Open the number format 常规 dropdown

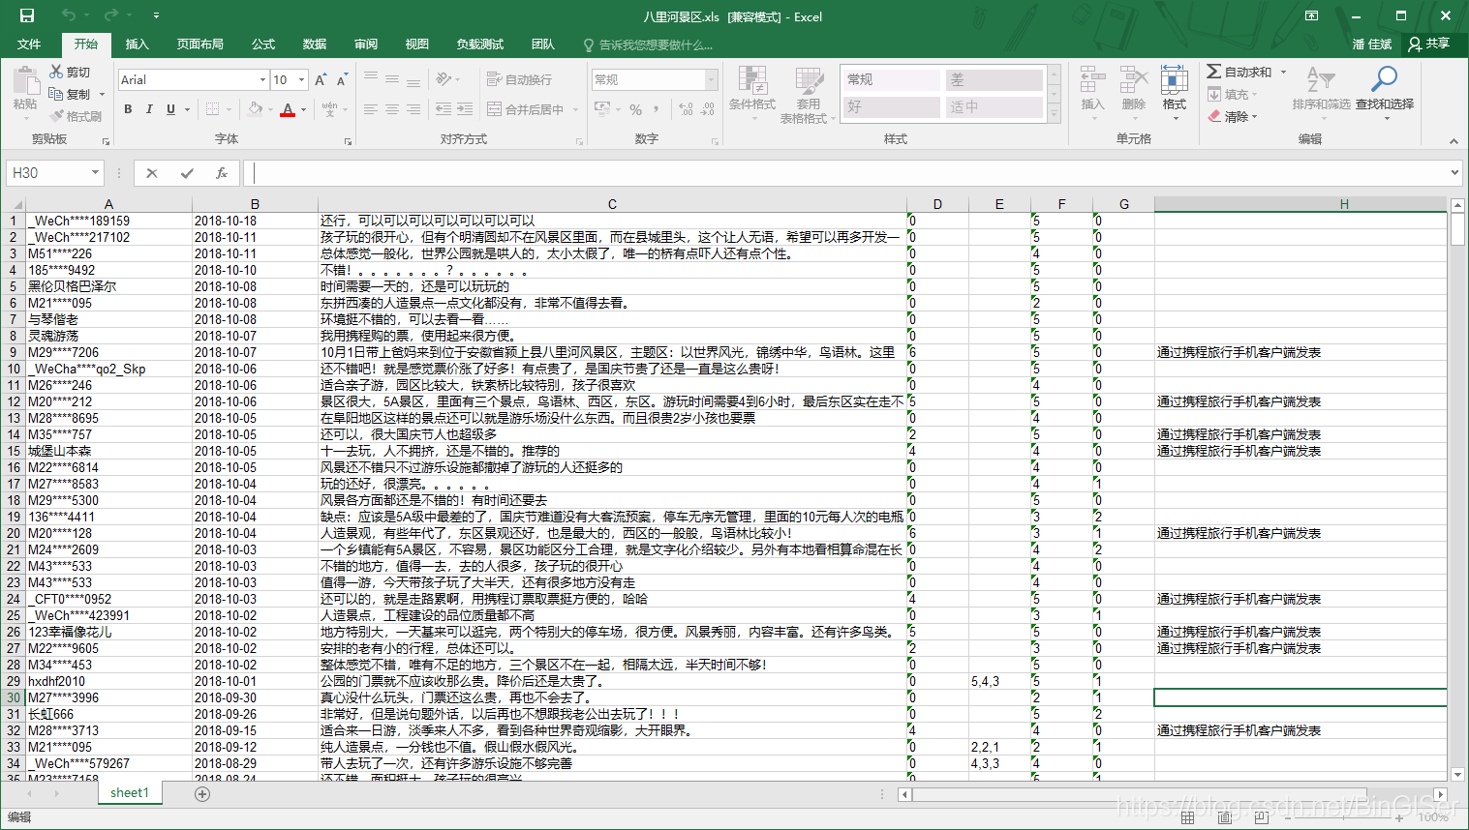(712, 79)
